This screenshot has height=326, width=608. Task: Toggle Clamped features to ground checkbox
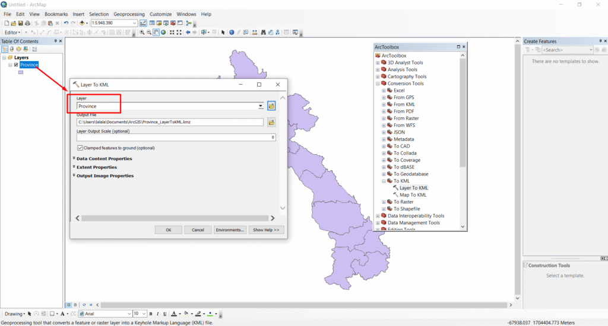[x=80, y=148]
